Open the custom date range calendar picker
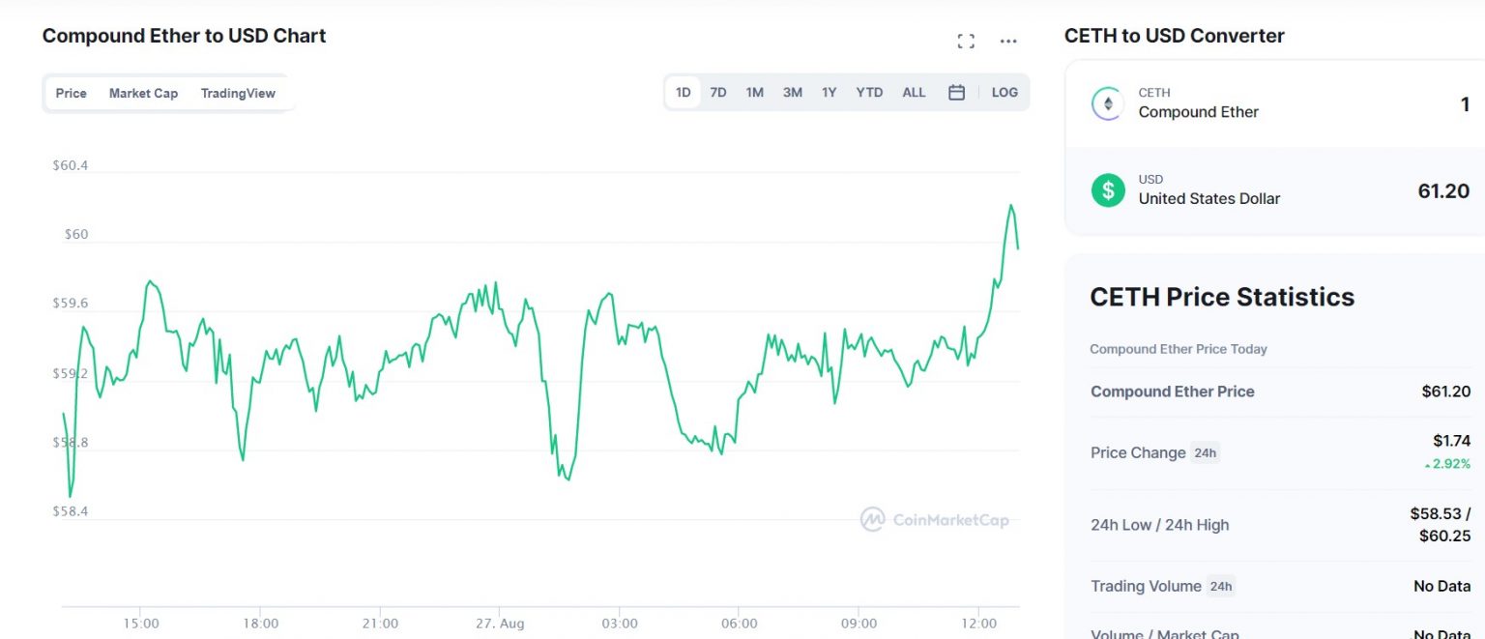This screenshot has height=639, width=1485. (956, 92)
